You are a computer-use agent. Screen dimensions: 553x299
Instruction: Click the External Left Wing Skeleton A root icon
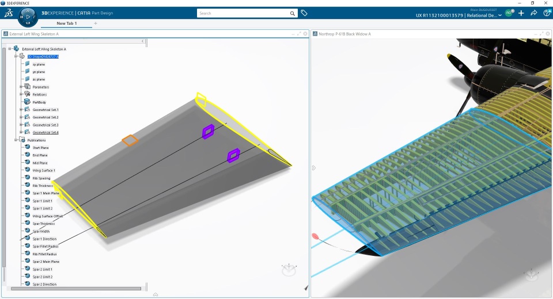click(16, 49)
